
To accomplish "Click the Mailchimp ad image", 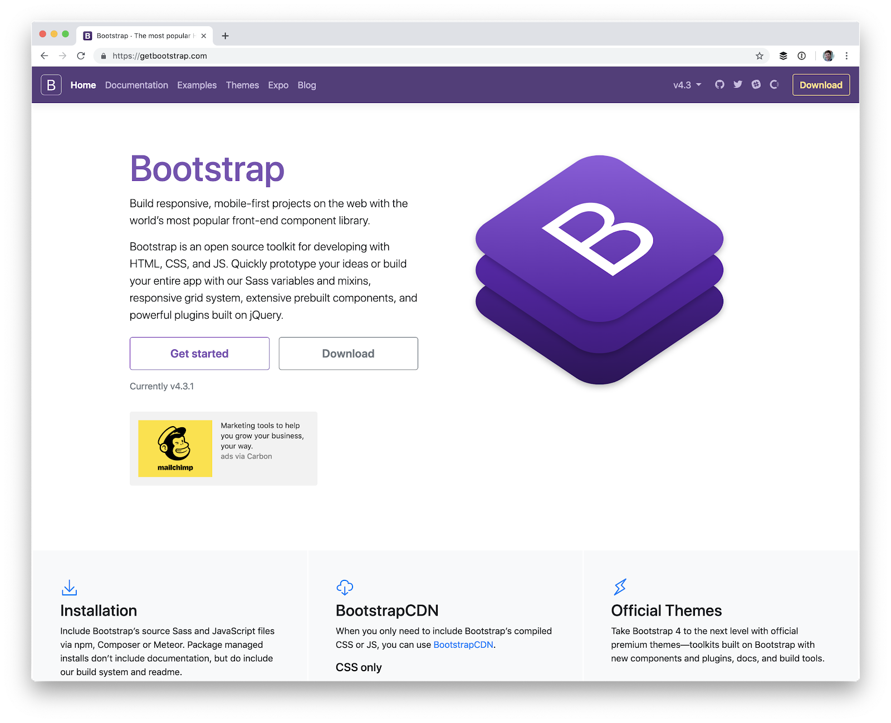I will click(175, 448).
